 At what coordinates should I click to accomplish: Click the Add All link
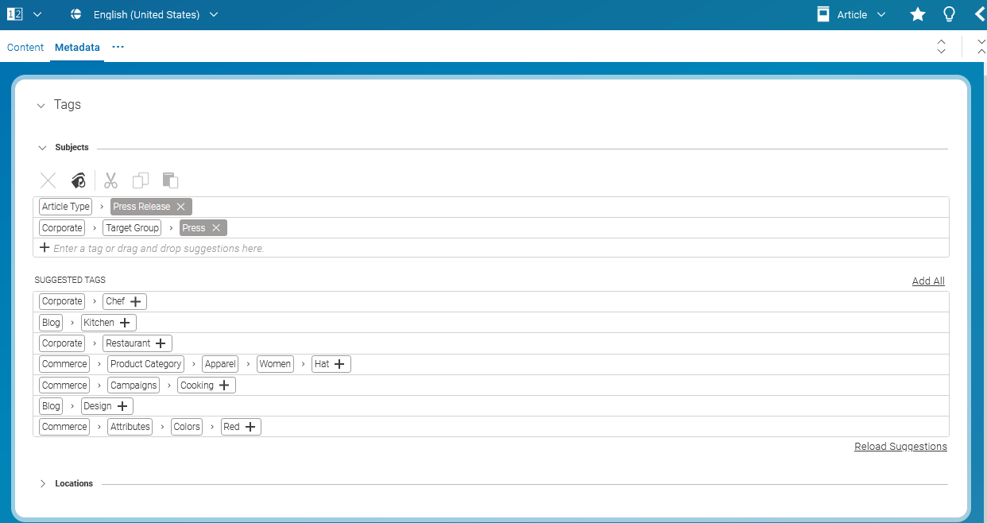pyautogui.click(x=927, y=281)
